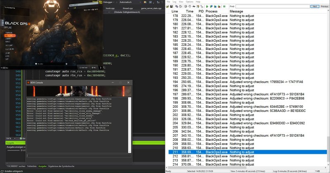Select log line 198 with checksum B22069C0

pyautogui.click(x=248, y=98)
